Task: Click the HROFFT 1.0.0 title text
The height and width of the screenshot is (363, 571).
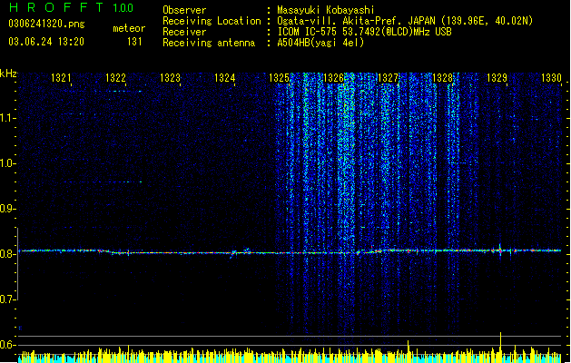Action: [72, 7]
